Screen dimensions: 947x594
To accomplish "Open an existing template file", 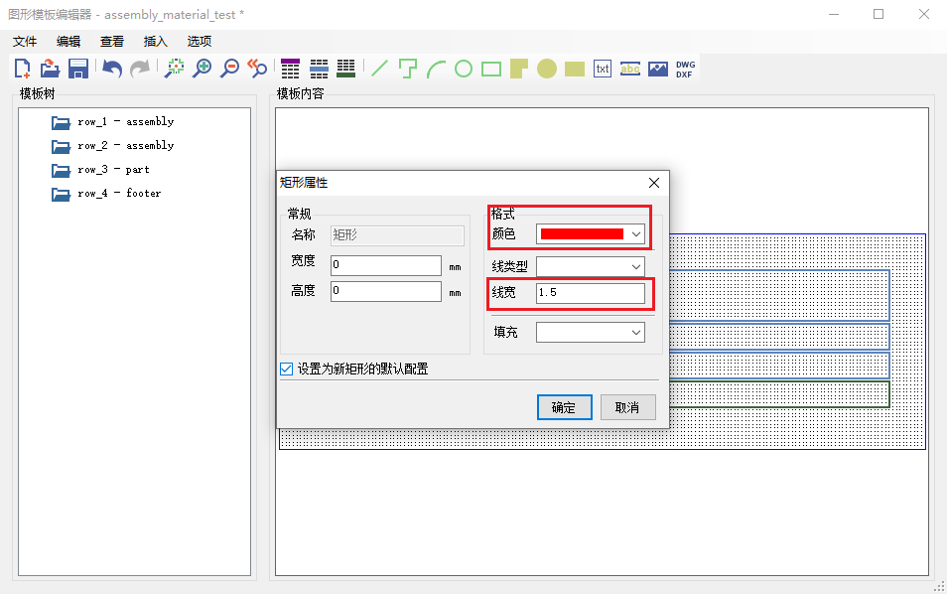I will [50, 69].
